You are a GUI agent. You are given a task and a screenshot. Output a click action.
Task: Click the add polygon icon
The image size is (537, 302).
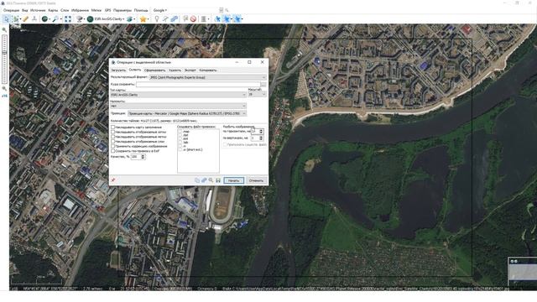(x=174, y=18)
